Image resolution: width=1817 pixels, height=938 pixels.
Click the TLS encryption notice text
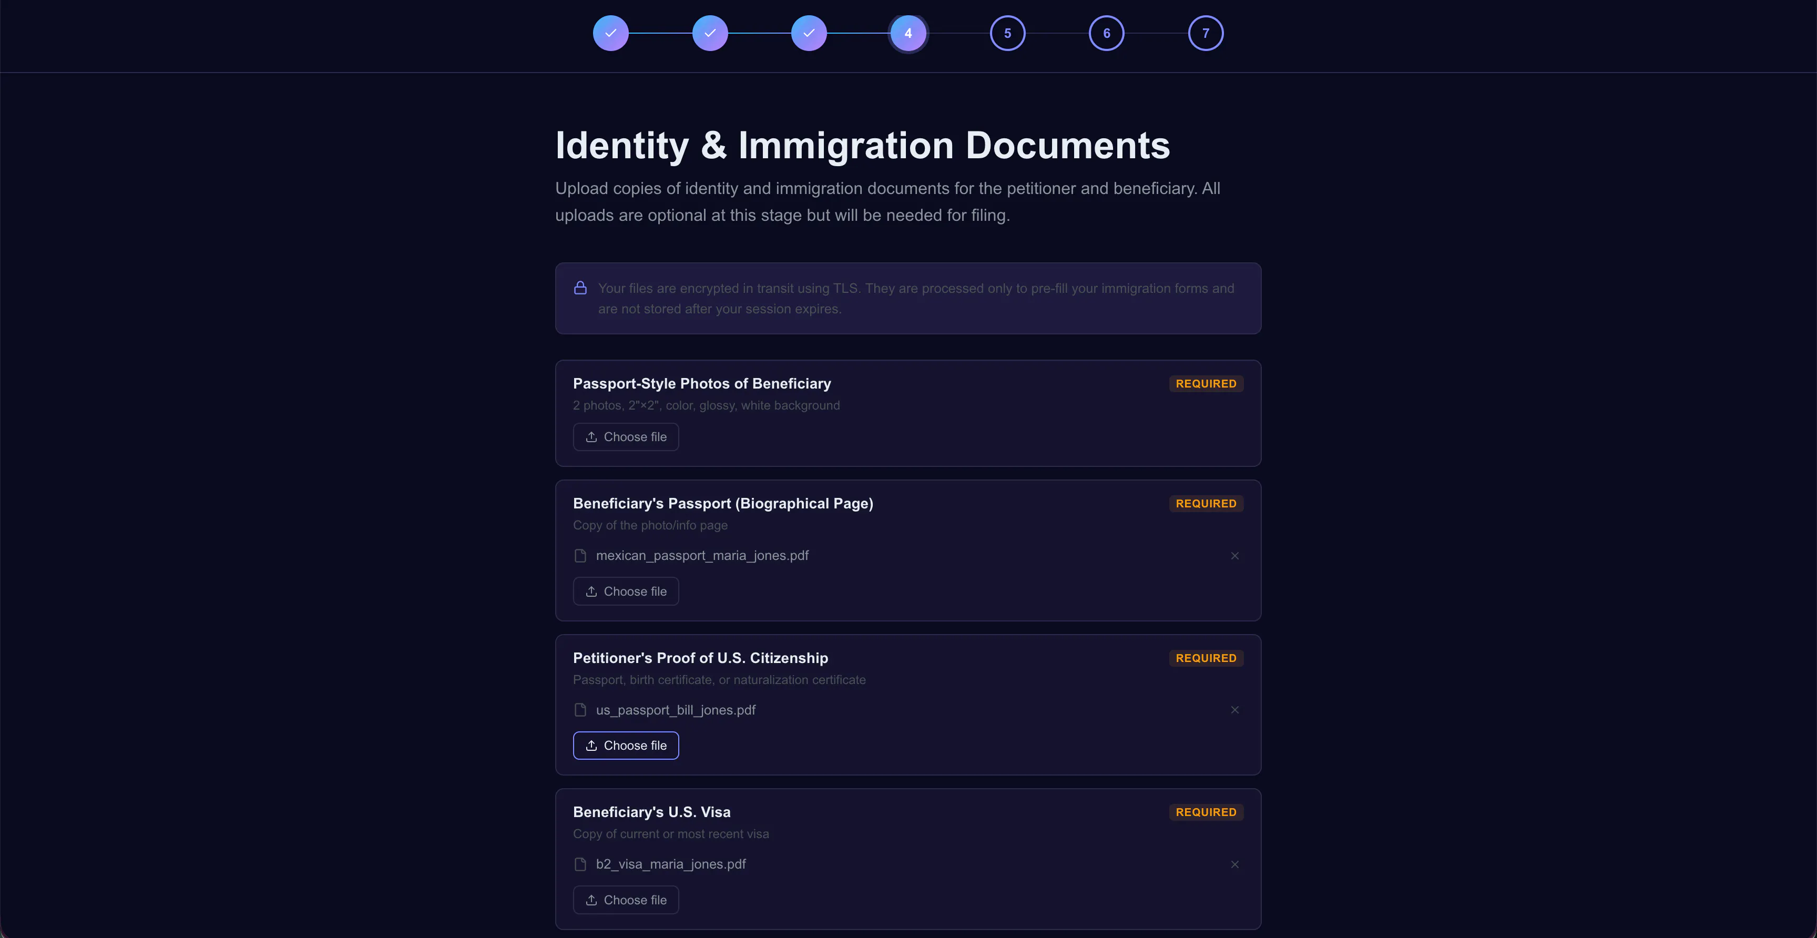coord(915,298)
